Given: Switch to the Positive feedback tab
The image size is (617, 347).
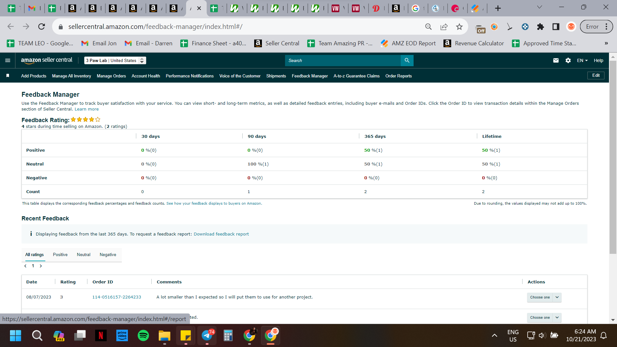Looking at the screenshot, I should pyautogui.click(x=60, y=254).
